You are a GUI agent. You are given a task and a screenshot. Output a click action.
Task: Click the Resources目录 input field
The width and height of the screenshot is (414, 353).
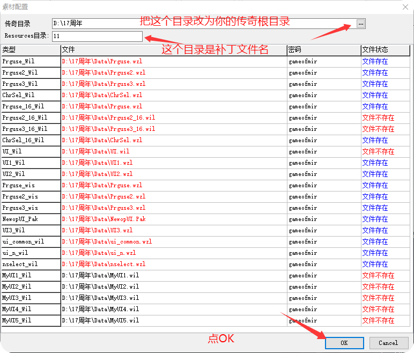(97, 36)
